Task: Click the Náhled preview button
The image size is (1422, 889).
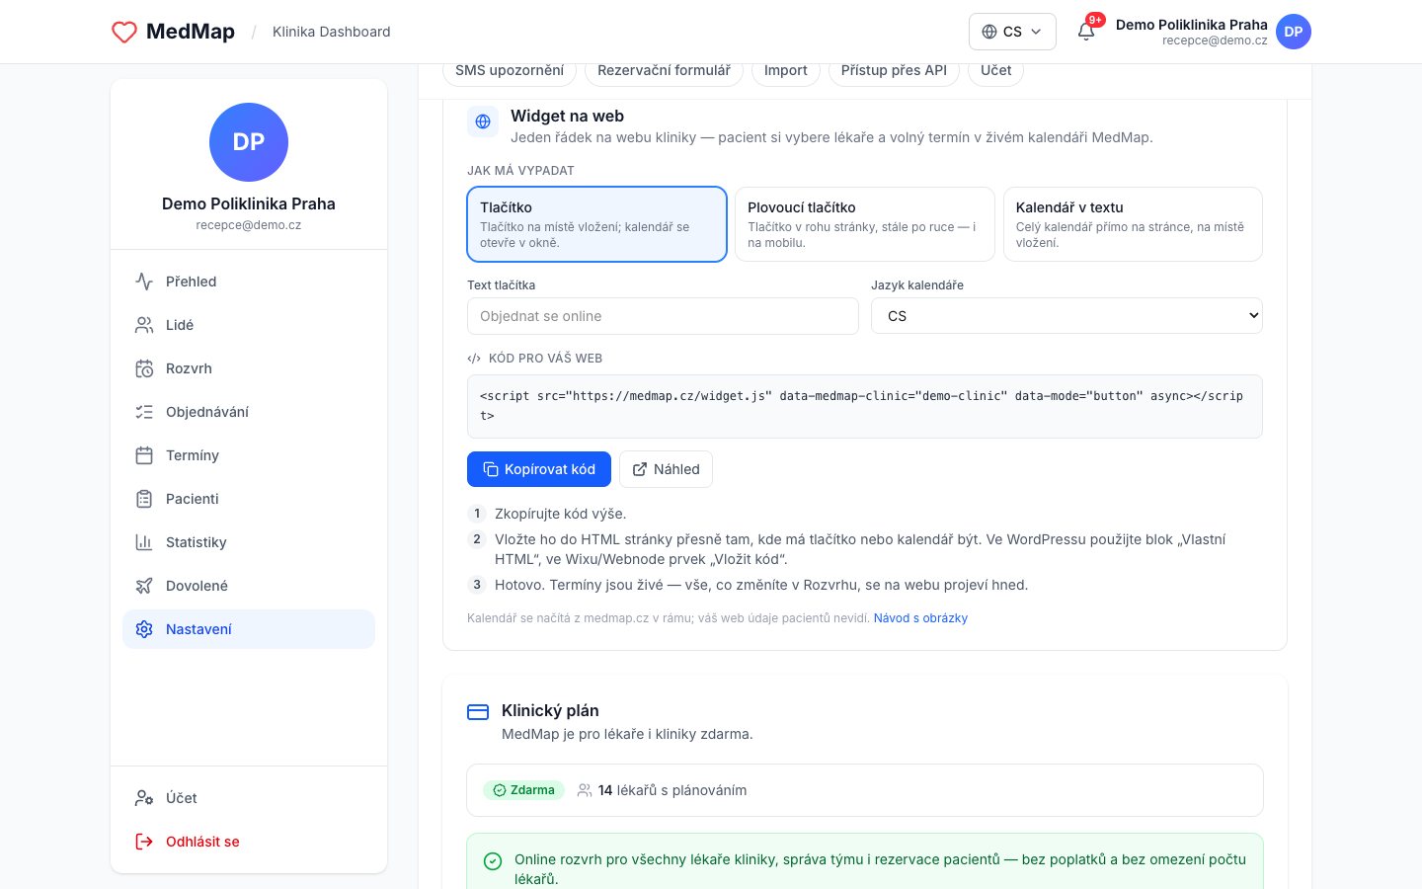Action: click(666, 469)
